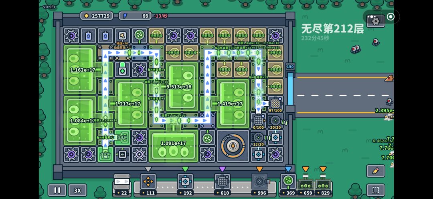The width and height of the screenshot is (433, 199).
Task: Expand the purple triangle shop category
Action: coord(222,169)
